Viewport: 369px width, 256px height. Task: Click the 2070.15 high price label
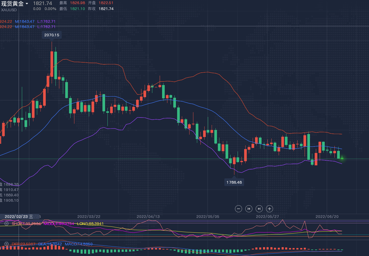pos(52,35)
